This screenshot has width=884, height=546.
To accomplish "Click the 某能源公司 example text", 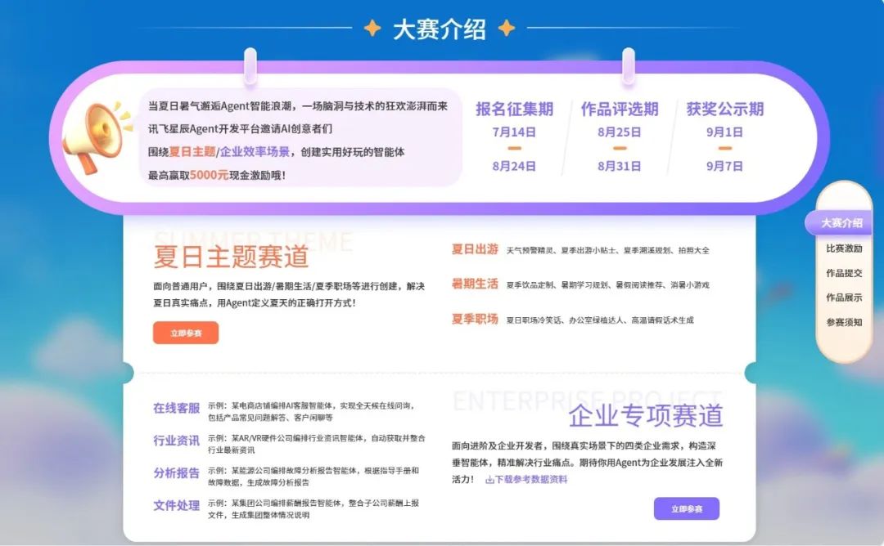I will click(313, 477).
